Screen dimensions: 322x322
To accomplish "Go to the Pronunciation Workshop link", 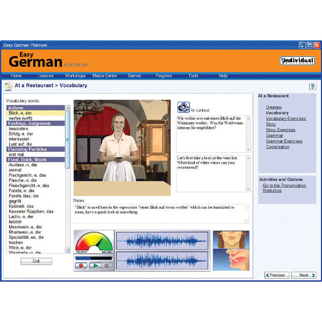I will 284,188.
